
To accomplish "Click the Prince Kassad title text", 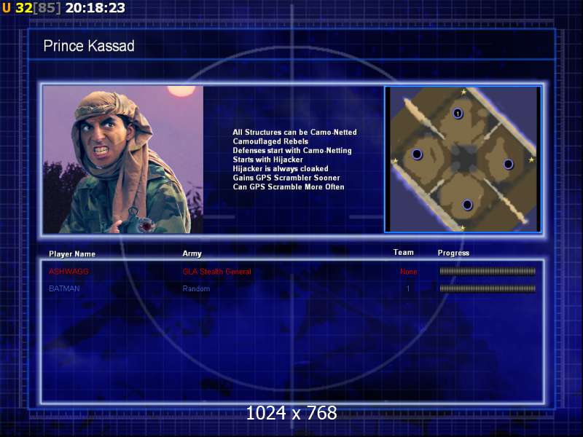I will 89,46.
